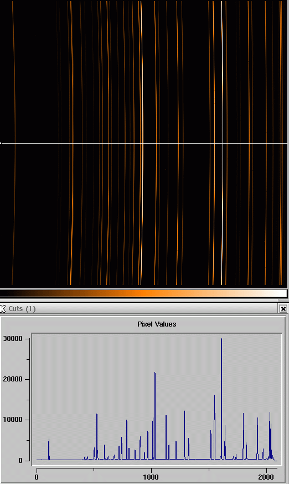
Task: Click the 0 label on the x-axis
Action: (x=37, y=477)
